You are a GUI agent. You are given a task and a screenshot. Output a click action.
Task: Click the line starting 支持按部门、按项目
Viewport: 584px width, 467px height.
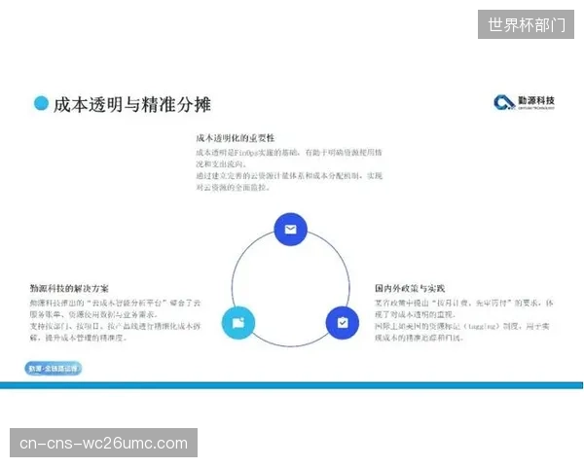pos(115,326)
